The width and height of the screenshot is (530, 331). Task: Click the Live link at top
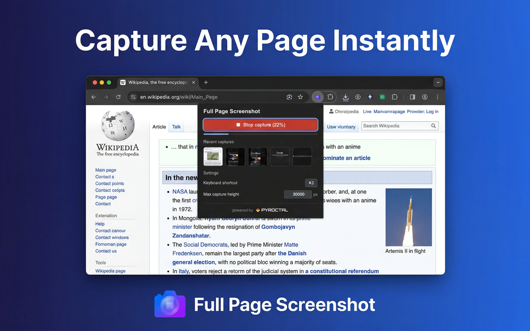coord(367,111)
